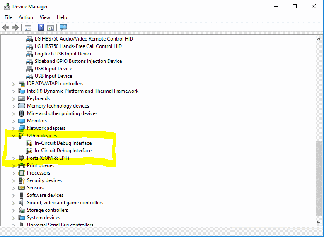Click Show/Hide Console Tree toolbar icon
324x237 pixels.
[x=28, y=28]
